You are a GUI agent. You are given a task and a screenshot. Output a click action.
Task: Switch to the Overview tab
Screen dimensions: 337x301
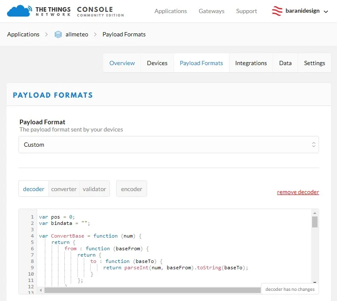click(122, 63)
